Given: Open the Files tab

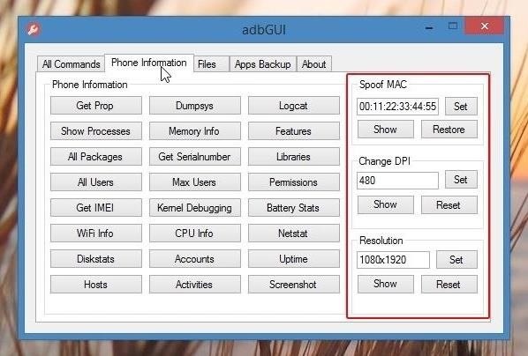Looking at the screenshot, I should (x=211, y=63).
